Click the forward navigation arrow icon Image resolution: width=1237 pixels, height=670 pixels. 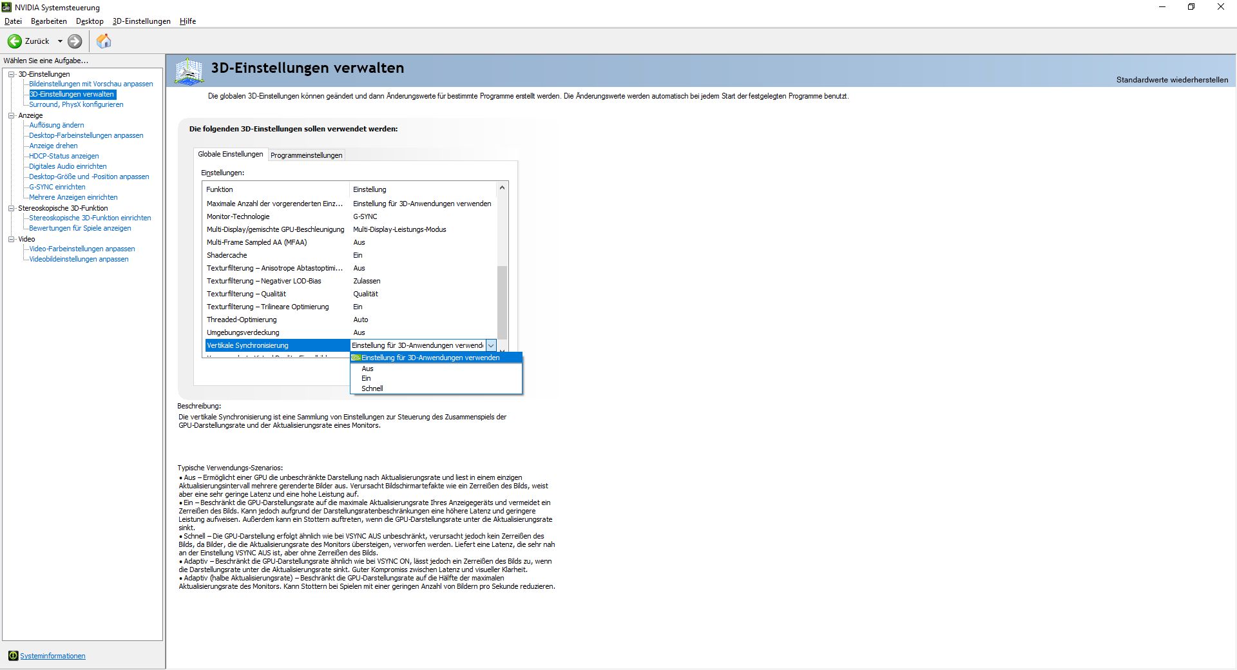click(75, 41)
